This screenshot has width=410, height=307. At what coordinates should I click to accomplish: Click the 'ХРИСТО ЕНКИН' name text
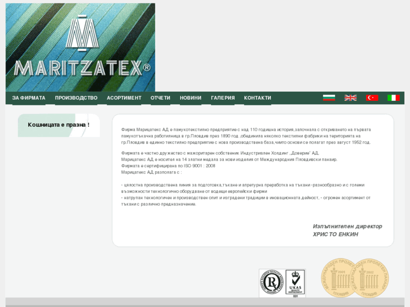(x=336, y=234)
